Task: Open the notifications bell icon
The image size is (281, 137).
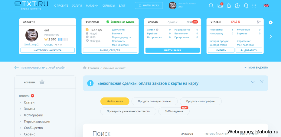Action: (229, 6)
